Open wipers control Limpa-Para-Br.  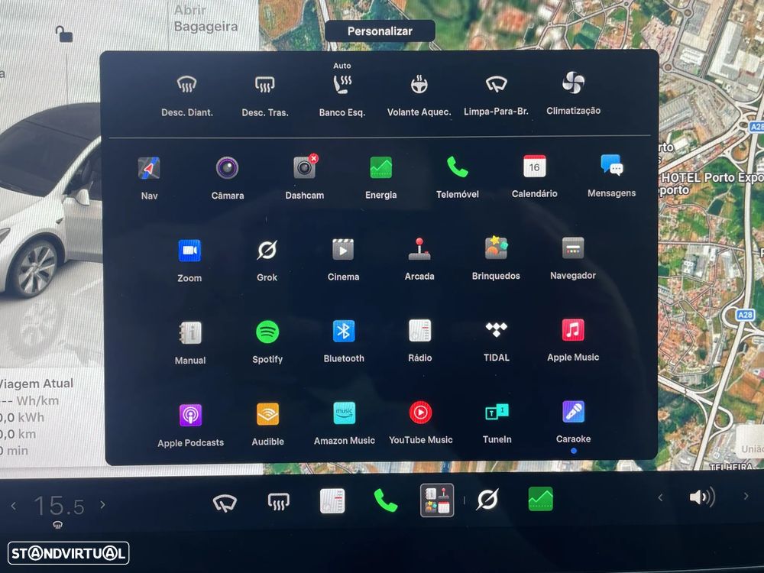(496, 95)
